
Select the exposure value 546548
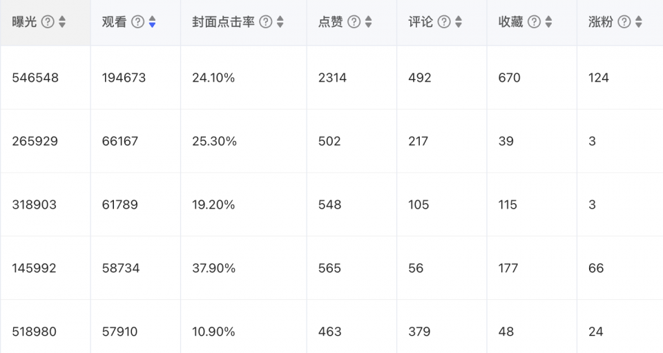(x=35, y=78)
